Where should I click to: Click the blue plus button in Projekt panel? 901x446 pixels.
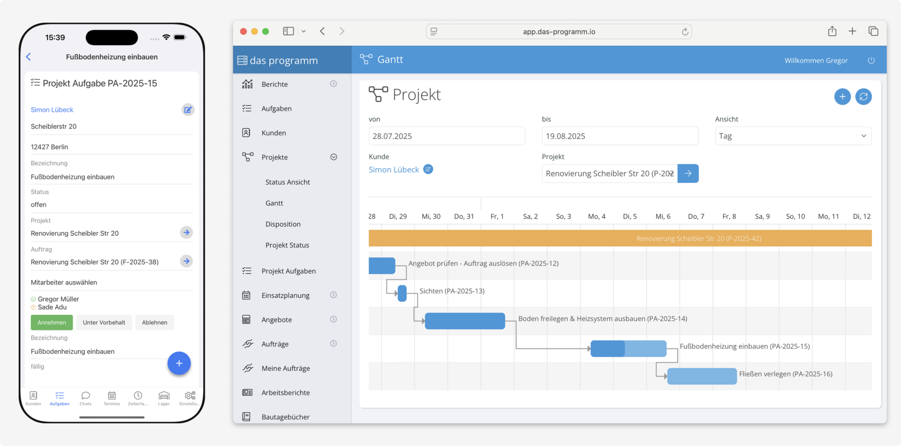[x=842, y=97]
